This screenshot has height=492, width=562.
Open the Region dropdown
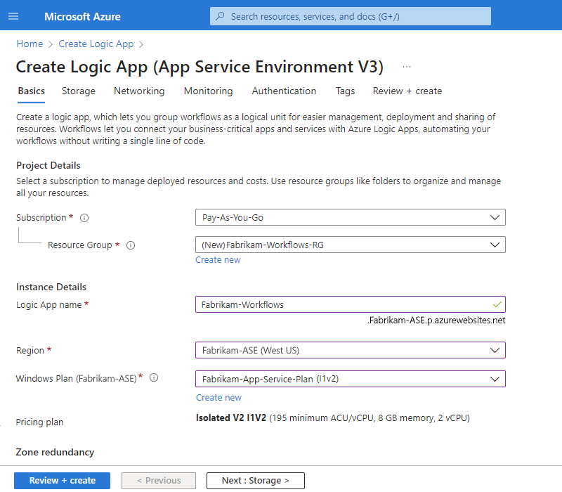point(350,350)
